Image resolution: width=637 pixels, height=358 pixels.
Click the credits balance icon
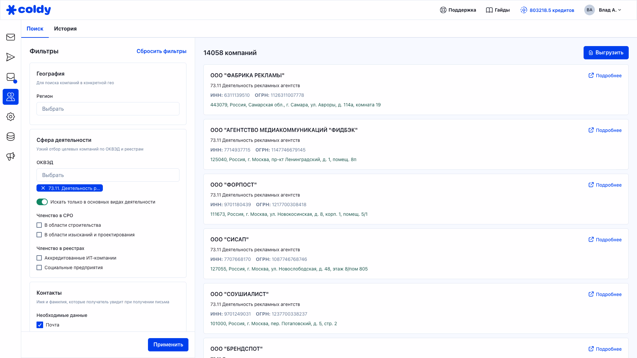[x=524, y=10]
